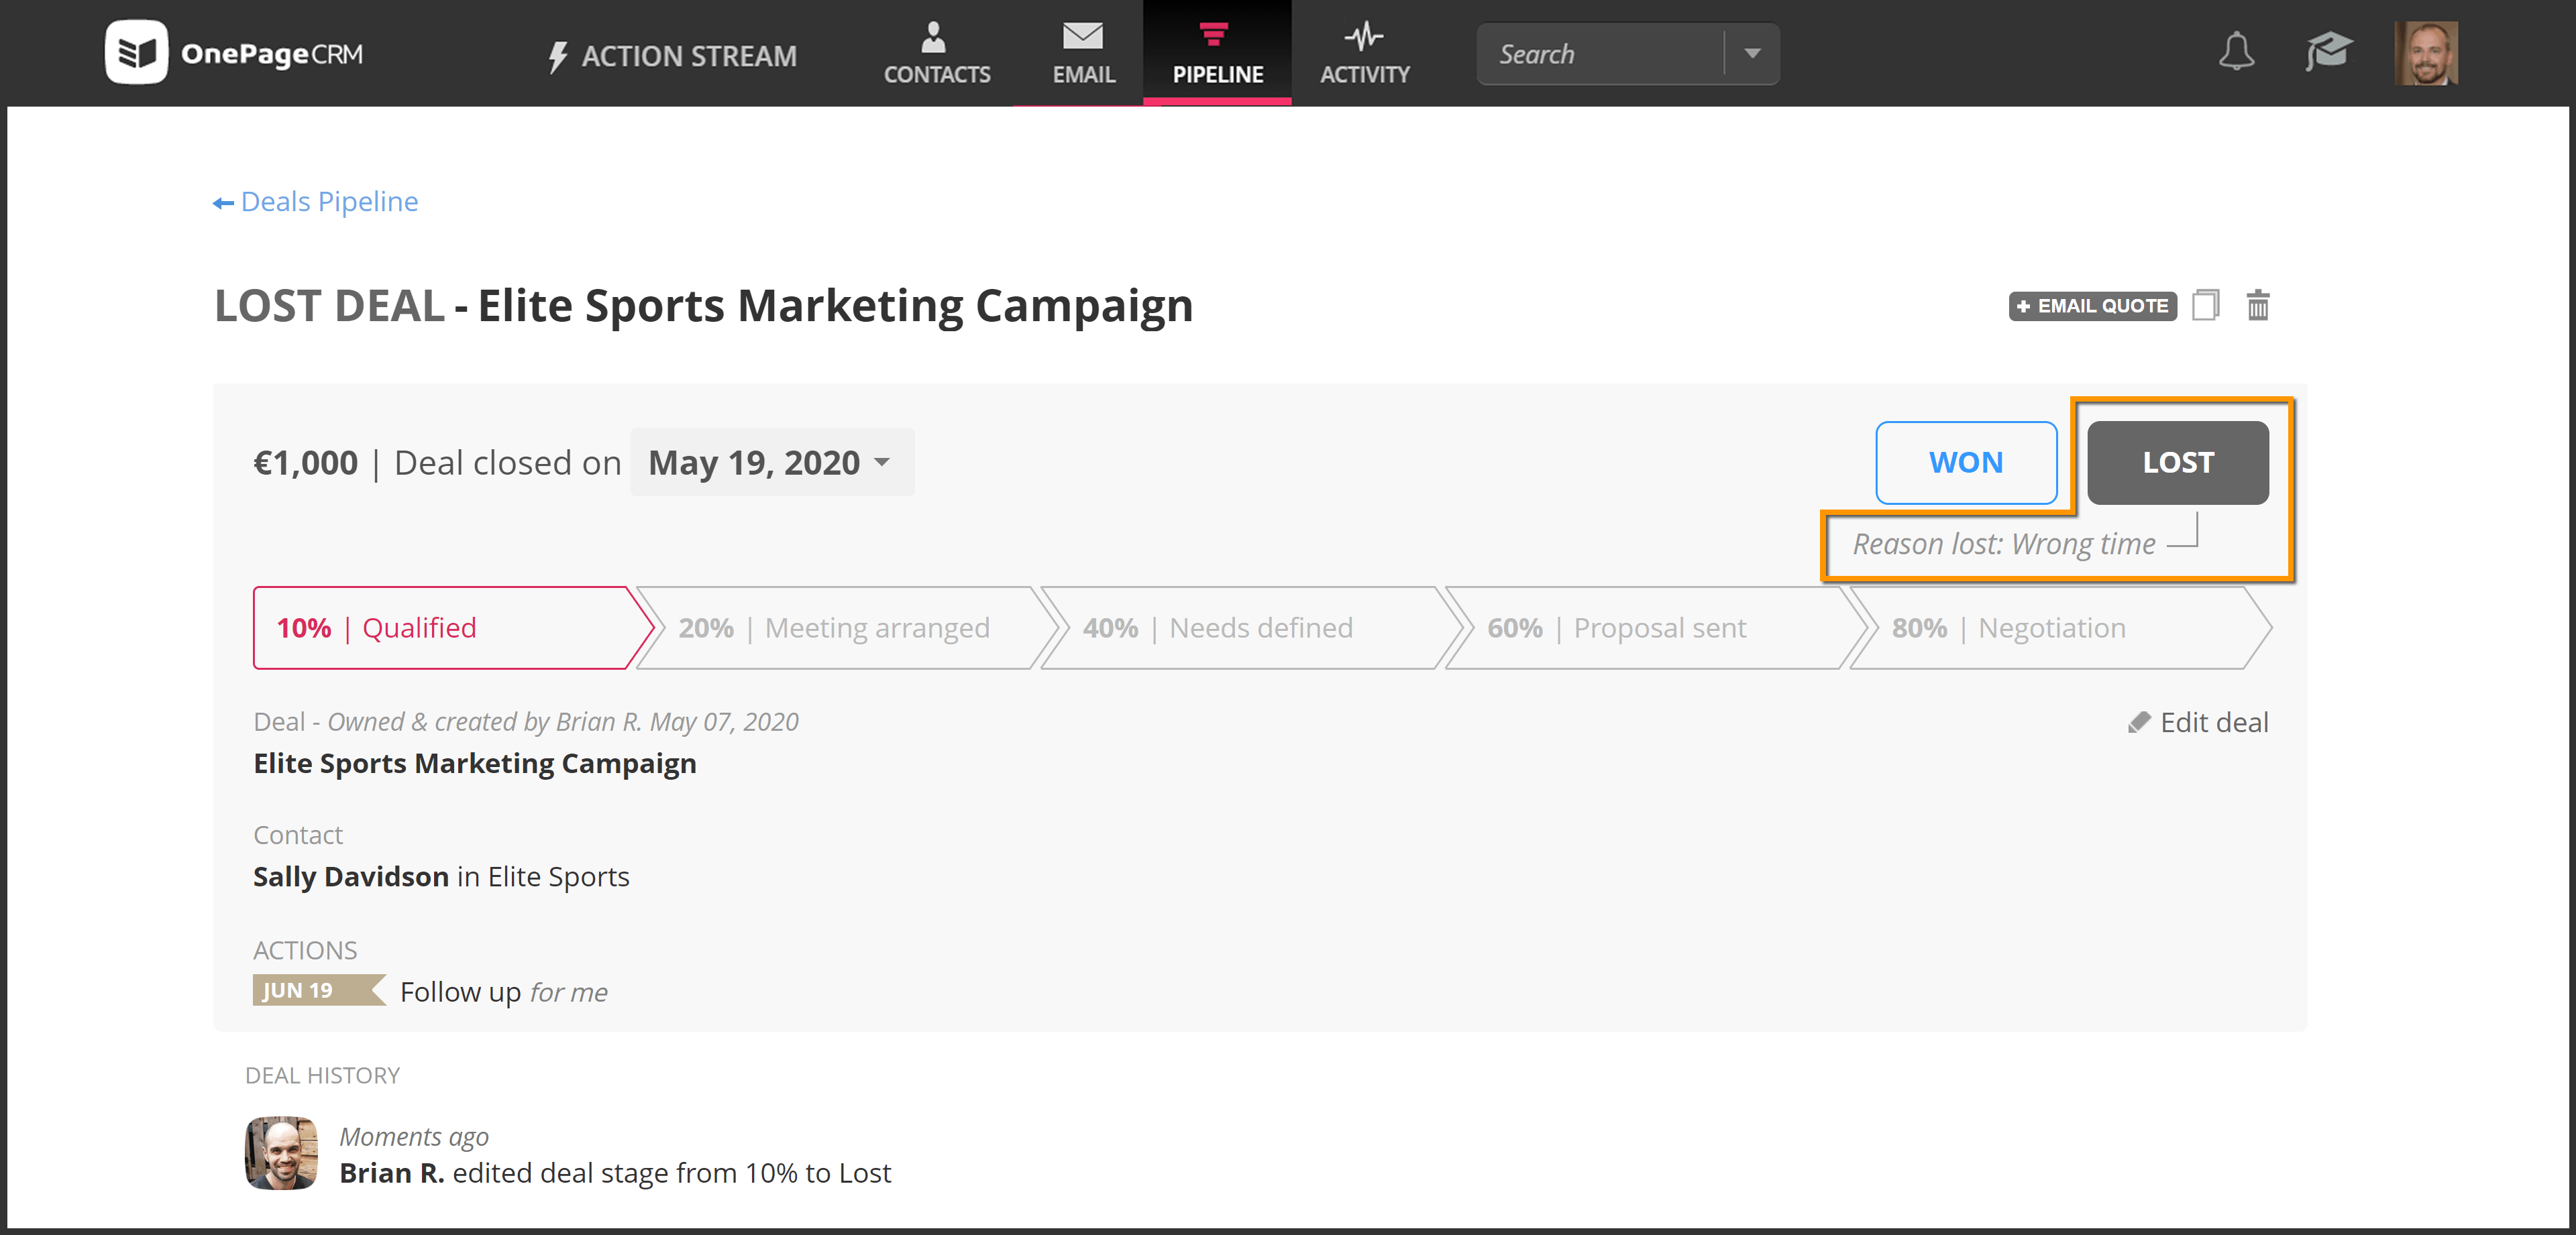Mark the deal as Won
Screen dimensions: 2576x1235
(x=1965, y=463)
